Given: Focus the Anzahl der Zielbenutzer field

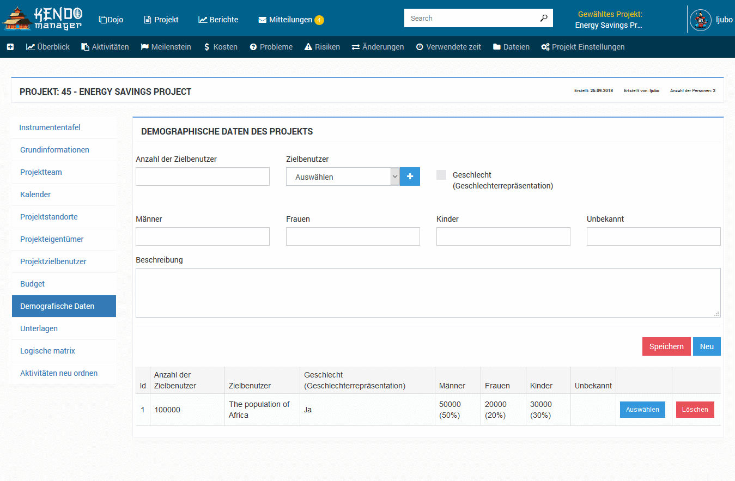Looking at the screenshot, I should (x=202, y=176).
